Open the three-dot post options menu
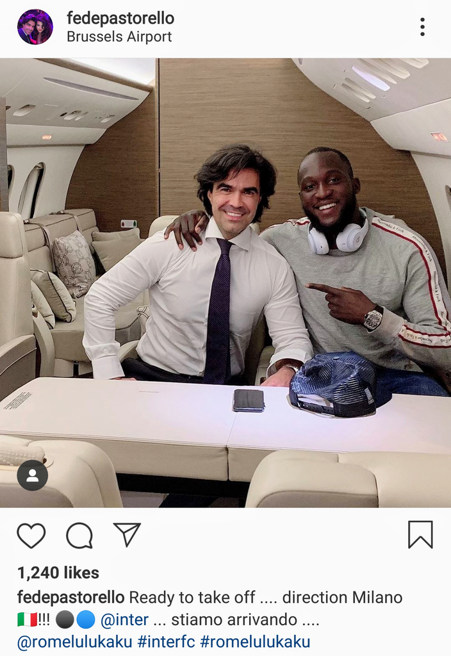Image resolution: width=451 pixels, height=656 pixels. click(x=423, y=27)
